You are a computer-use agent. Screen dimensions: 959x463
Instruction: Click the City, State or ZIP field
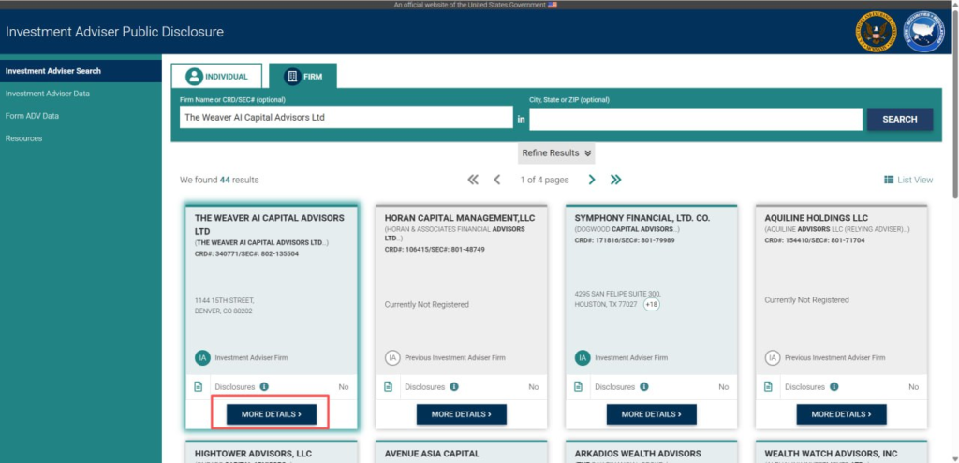[695, 119]
